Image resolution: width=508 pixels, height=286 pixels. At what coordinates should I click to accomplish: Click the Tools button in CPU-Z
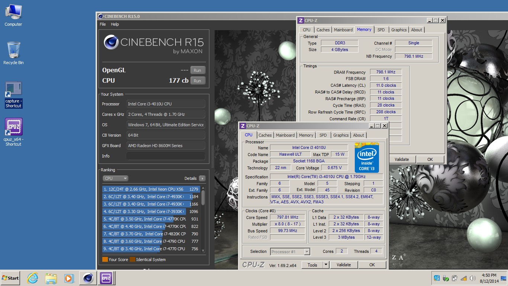(x=312, y=265)
